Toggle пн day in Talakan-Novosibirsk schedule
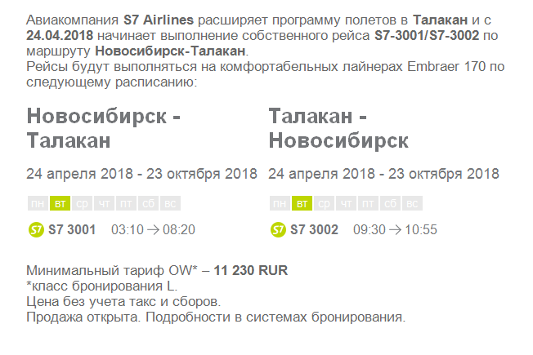Screen dimensions: 533x355 pyautogui.click(x=280, y=203)
